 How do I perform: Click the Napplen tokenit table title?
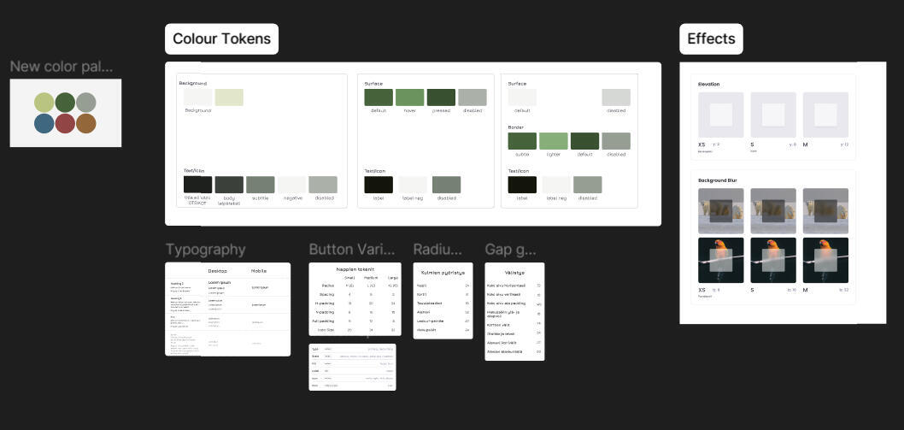point(355,269)
